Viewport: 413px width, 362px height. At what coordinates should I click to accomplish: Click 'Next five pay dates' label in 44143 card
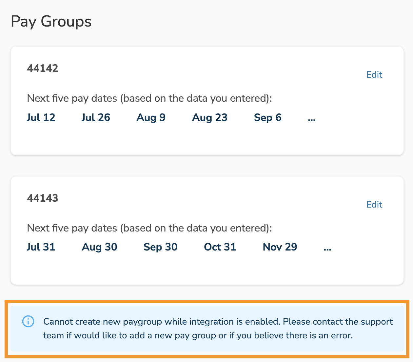[x=149, y=228]
